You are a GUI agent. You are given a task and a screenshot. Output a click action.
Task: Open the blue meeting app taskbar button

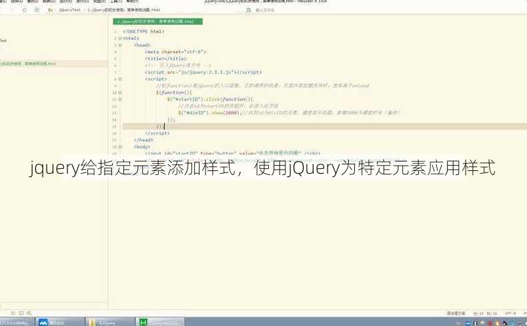click(x=59, y=322)
